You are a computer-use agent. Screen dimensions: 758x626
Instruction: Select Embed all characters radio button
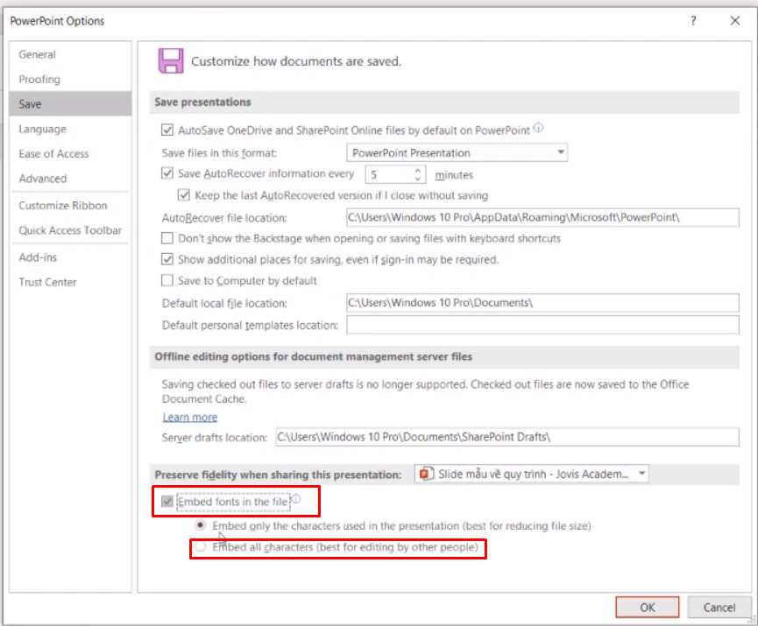202,547
